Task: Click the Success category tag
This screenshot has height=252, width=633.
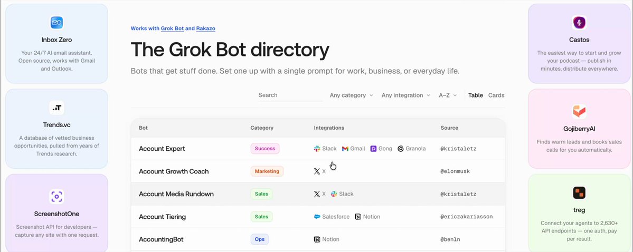Action: 265,148
